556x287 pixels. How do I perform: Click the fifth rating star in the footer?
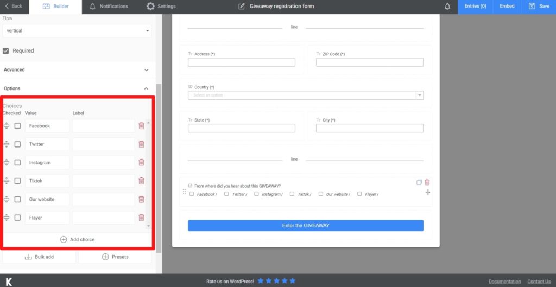coord(293,281)
